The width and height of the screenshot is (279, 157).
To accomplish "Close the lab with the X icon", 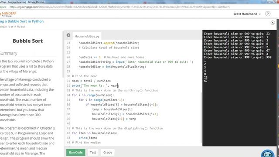I will (272, 23).
